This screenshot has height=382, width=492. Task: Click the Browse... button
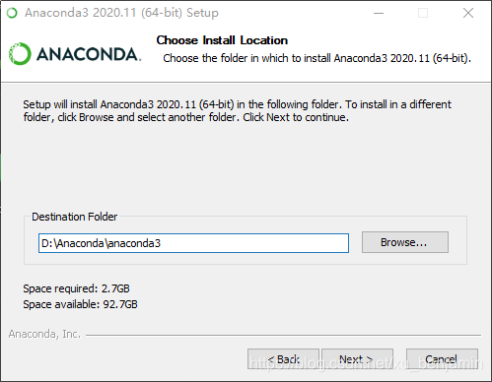[405, 242]
